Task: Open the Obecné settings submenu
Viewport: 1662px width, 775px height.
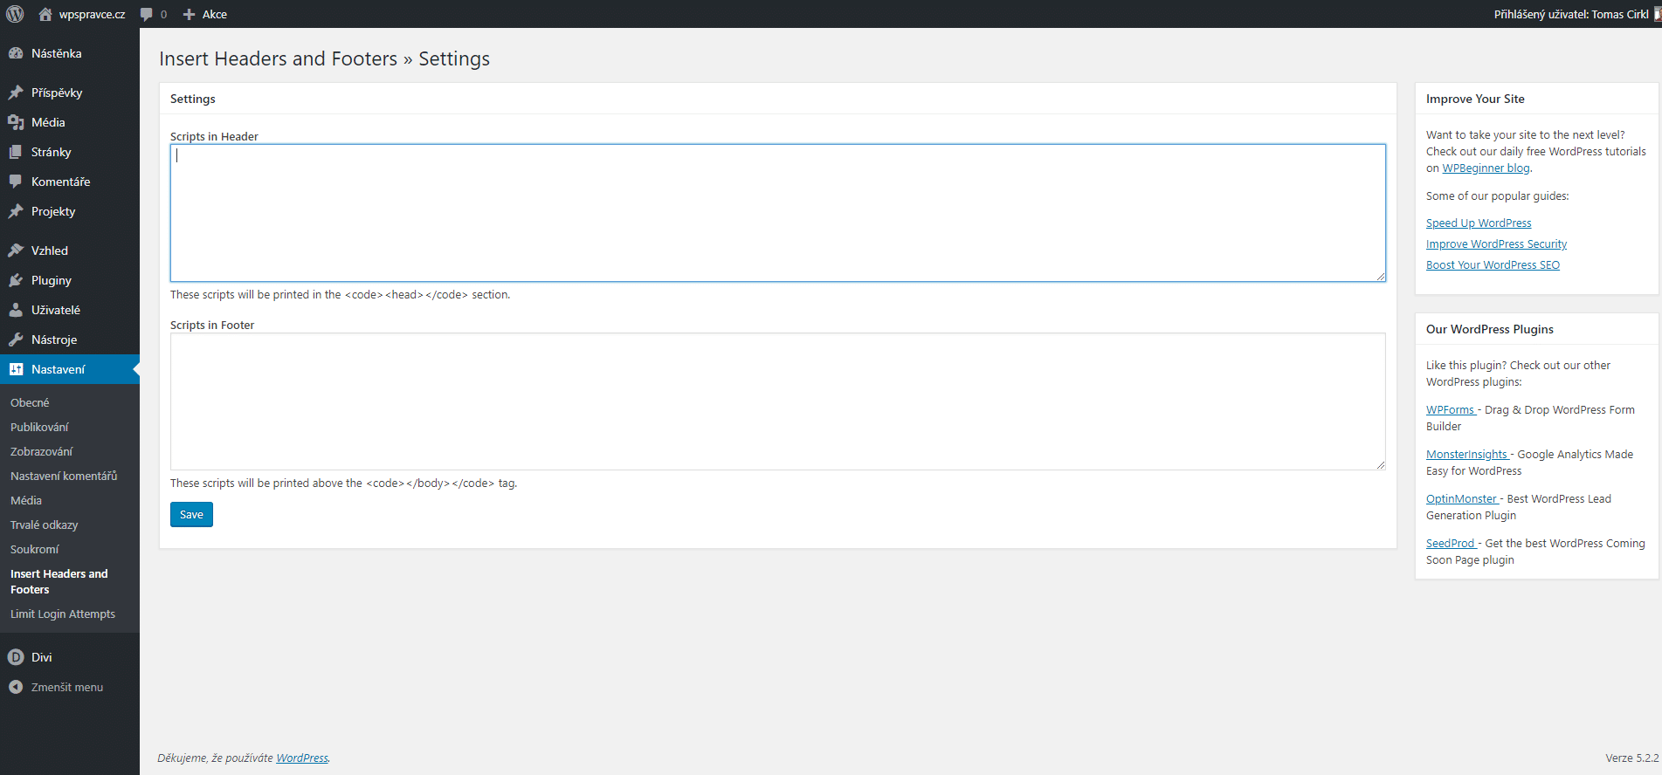Action: [30, 402]
